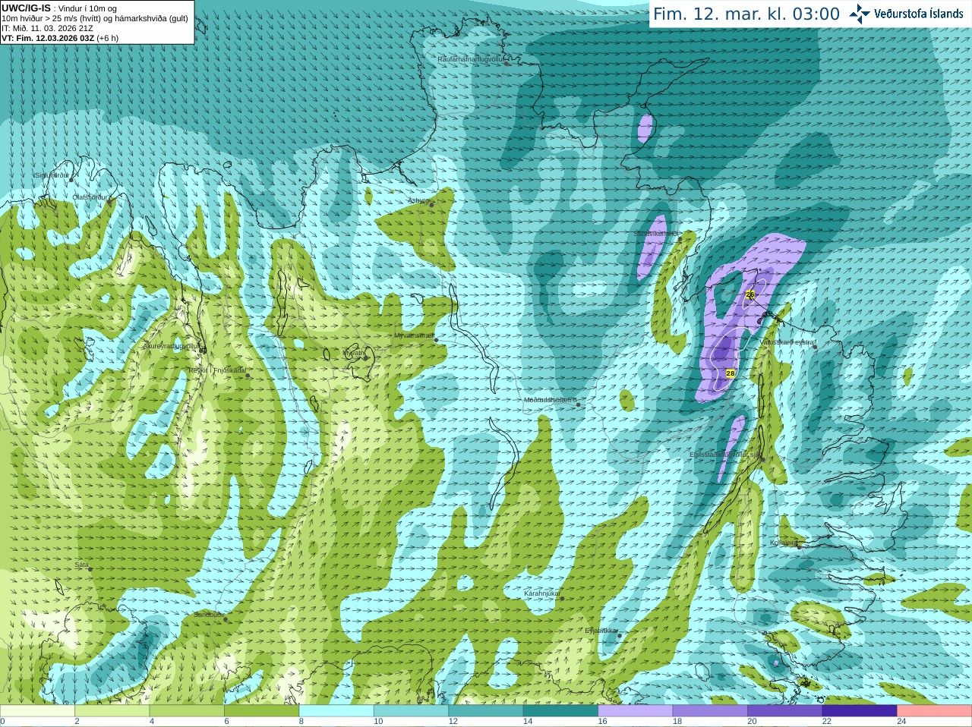
Task: Click the date header Fim. 12. mar. kl. 03:00
Action: [x=746, y=14]
